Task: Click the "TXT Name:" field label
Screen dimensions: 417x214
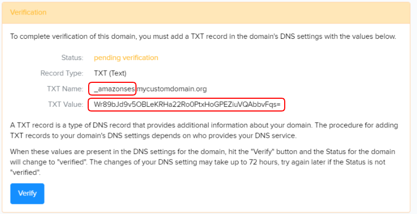Action: [x=65, y=89]
